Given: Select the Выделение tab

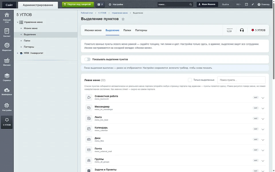Looking at the screenshot, I should coord(112,30).
